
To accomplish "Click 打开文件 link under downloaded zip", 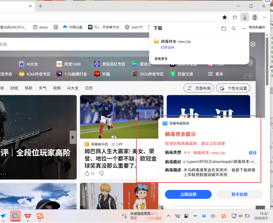I will (167, 47).
